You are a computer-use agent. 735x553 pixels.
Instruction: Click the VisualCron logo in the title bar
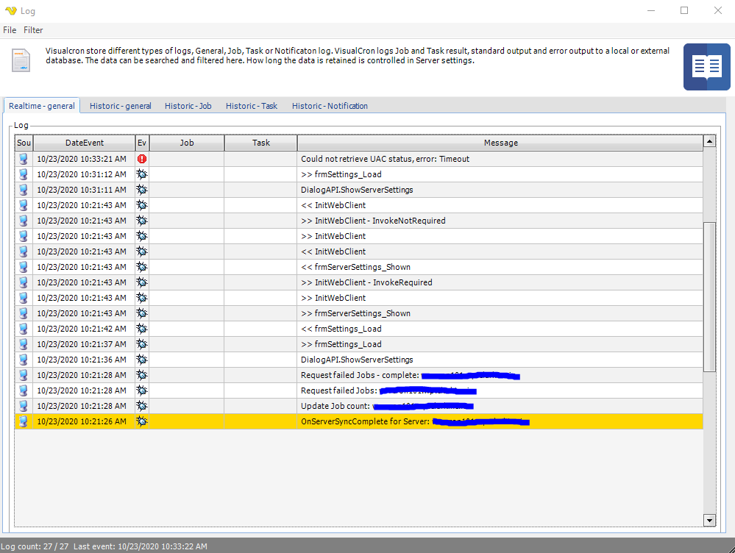10,11
